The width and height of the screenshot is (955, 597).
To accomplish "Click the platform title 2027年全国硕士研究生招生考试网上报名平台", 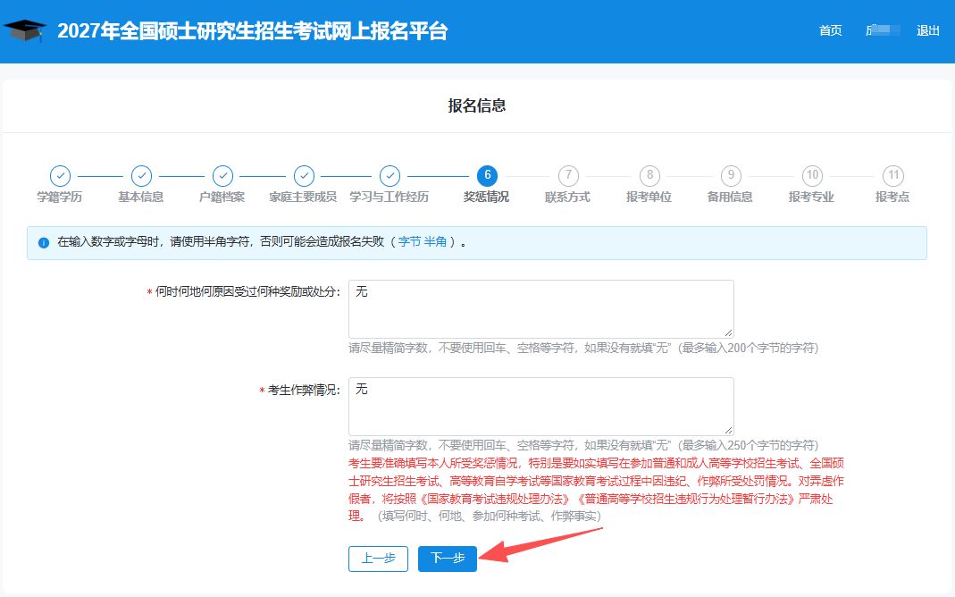I will pos(253,30).
